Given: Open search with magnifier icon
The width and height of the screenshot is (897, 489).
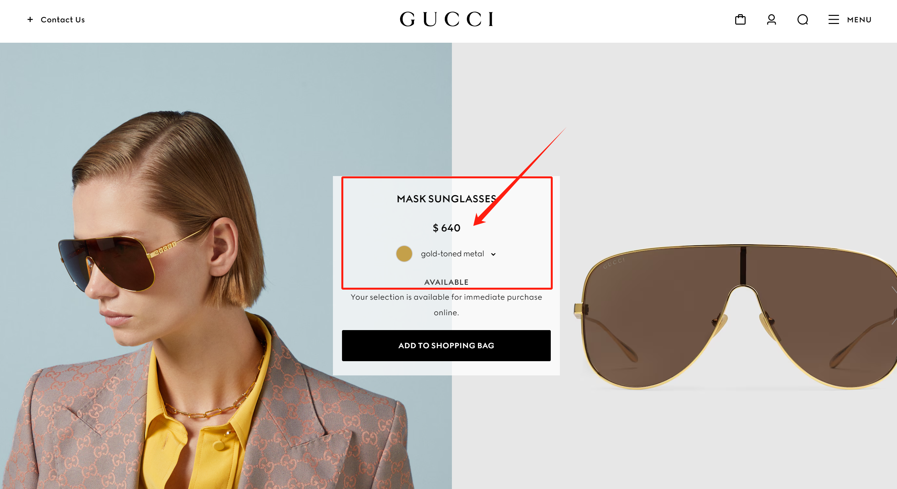Looking at the screenshot, I should (x=803, y=19).
